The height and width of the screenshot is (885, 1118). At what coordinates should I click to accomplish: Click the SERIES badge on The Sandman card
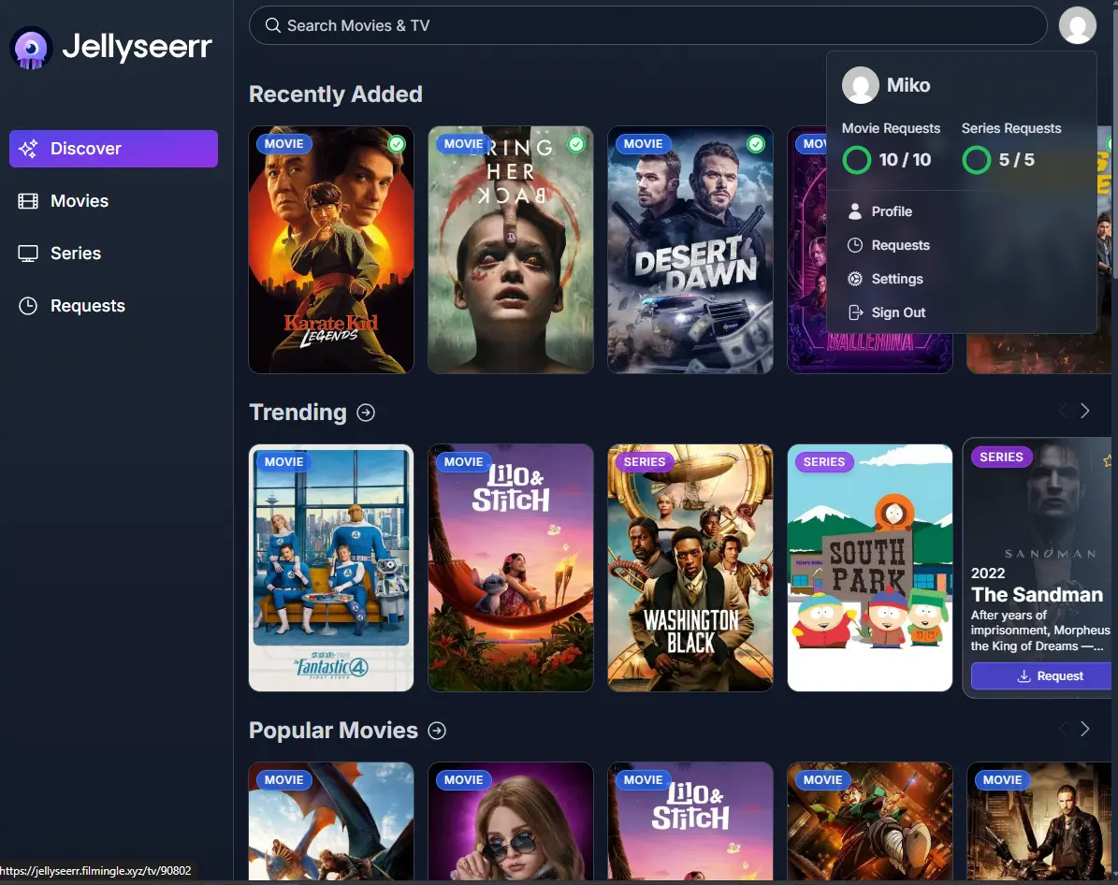[1001, 457]
